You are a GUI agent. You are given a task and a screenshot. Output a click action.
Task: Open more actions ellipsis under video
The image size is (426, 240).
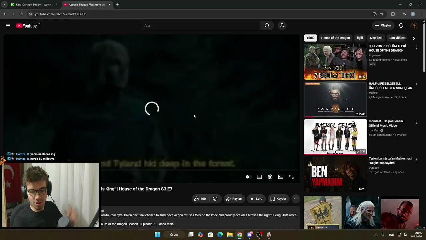click(x=296, y=199)
